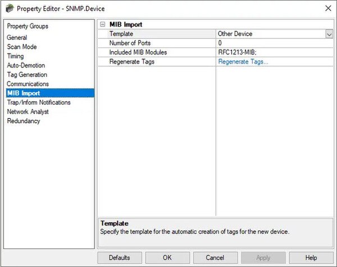This screenshot has height=267, width=337.
Task: Select the Number of Ports label
Action: (130, 43)
